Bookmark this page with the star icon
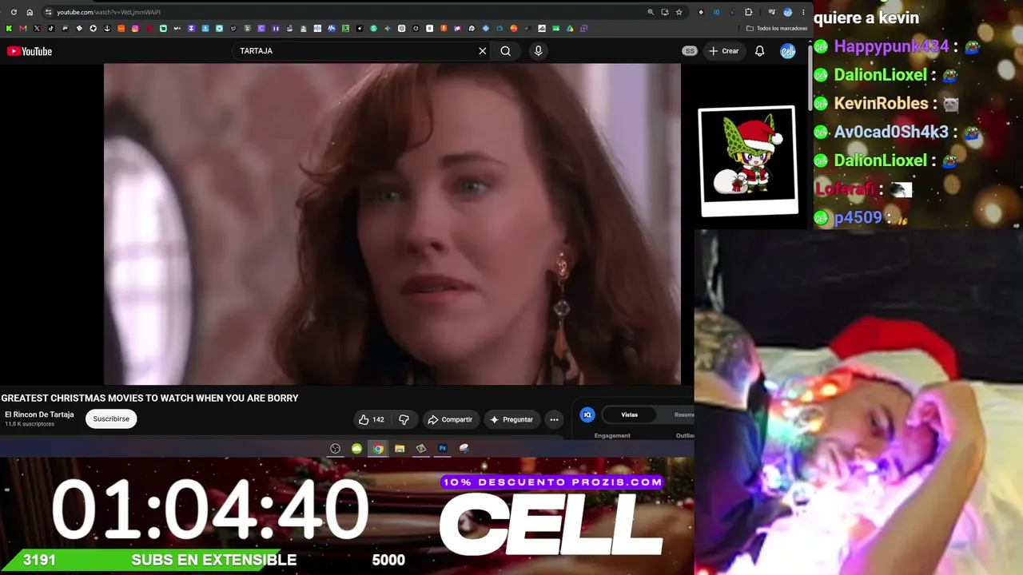Image resolution: width=1023 pixels, height=575 pixels. pos(679,12)
